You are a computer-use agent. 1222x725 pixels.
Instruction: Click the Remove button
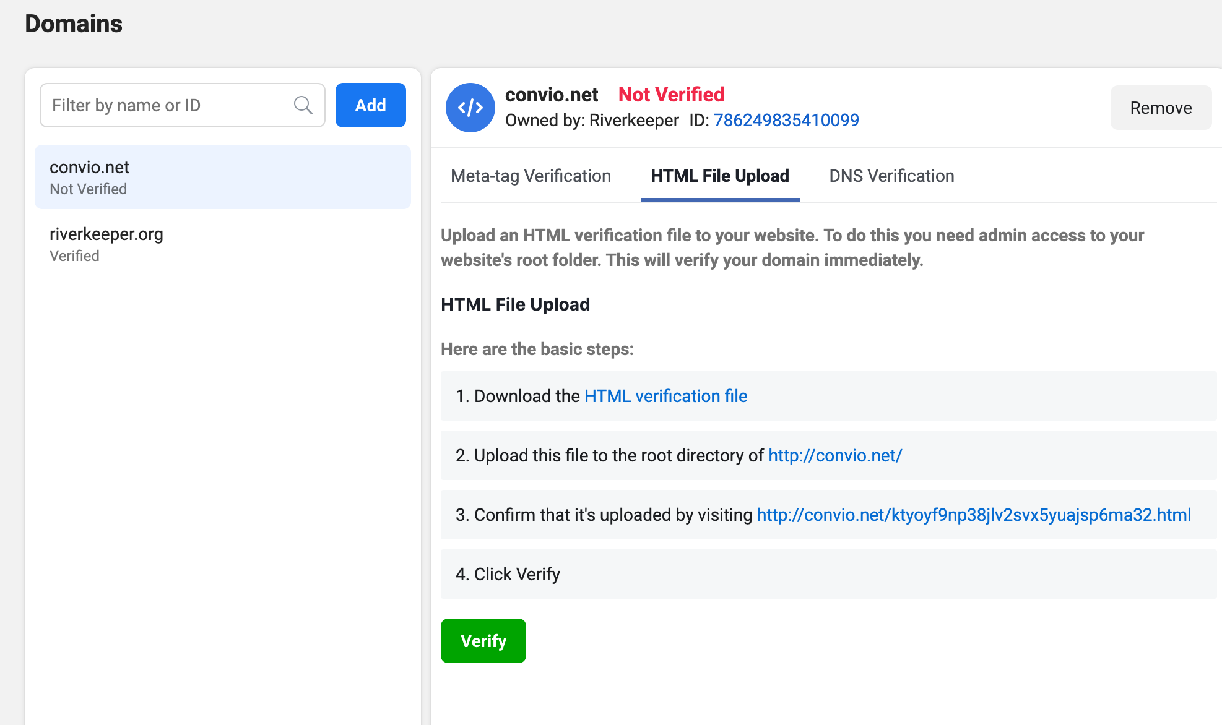click(x=1161, y=108)
